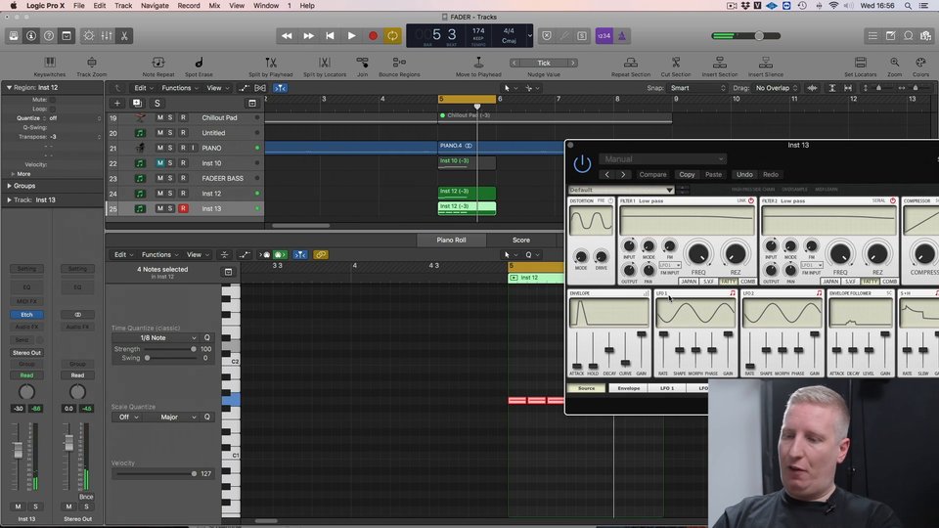Record-enable the FADEER BASS track
The image size is (939, 528).
tap(183, 178)
